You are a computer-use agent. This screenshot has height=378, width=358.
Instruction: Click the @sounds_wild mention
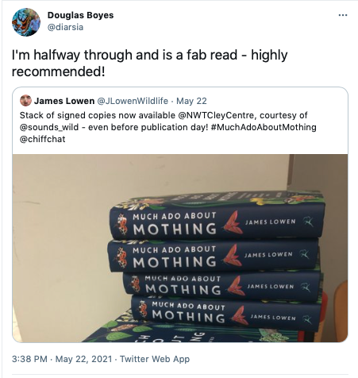49,127
